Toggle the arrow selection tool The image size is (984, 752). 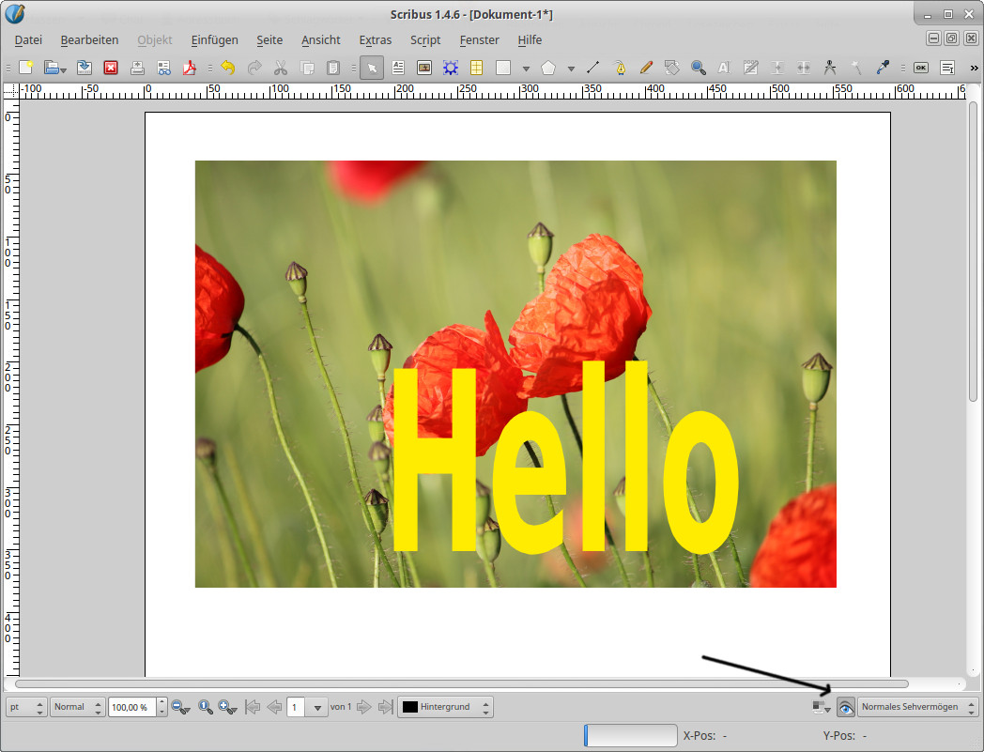point(372,68)
